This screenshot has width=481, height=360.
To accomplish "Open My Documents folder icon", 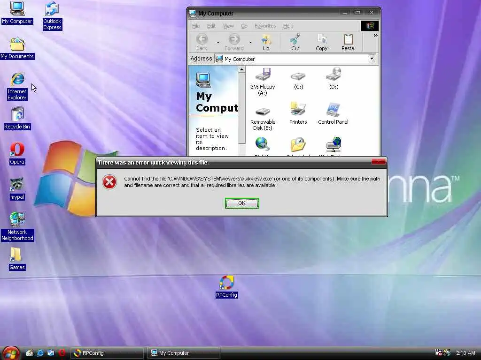I will point(17,48).
